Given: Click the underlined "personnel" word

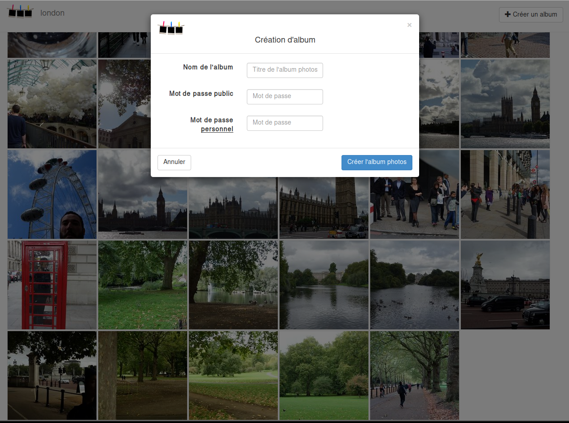Looking at the screenshot, I should 217,129.
